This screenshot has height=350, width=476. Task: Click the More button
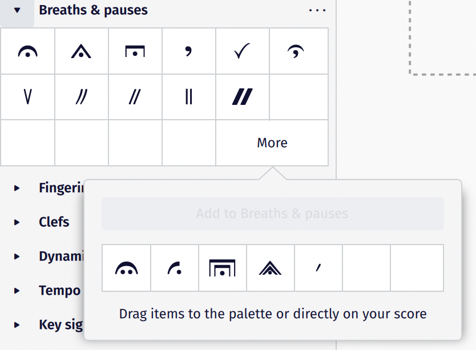(x=272, y=143)
